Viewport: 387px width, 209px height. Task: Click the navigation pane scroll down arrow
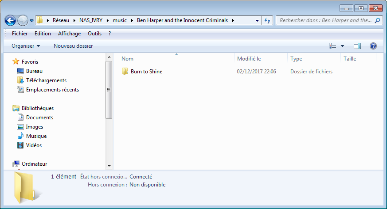pyautogui.click(x=109, y=166)
